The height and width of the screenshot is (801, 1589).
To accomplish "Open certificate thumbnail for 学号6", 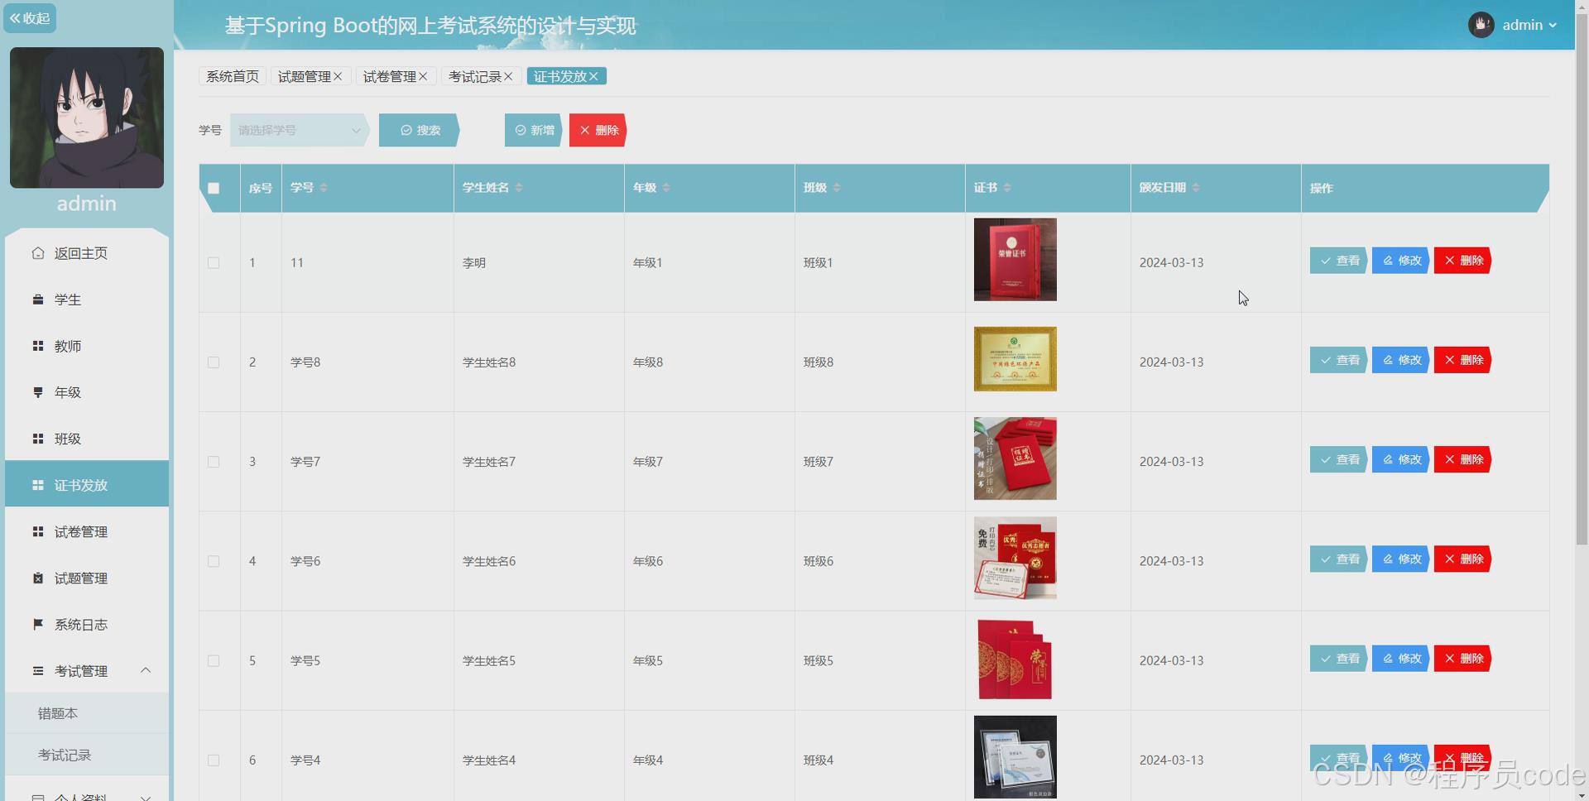I will (x=1015, y=559).
